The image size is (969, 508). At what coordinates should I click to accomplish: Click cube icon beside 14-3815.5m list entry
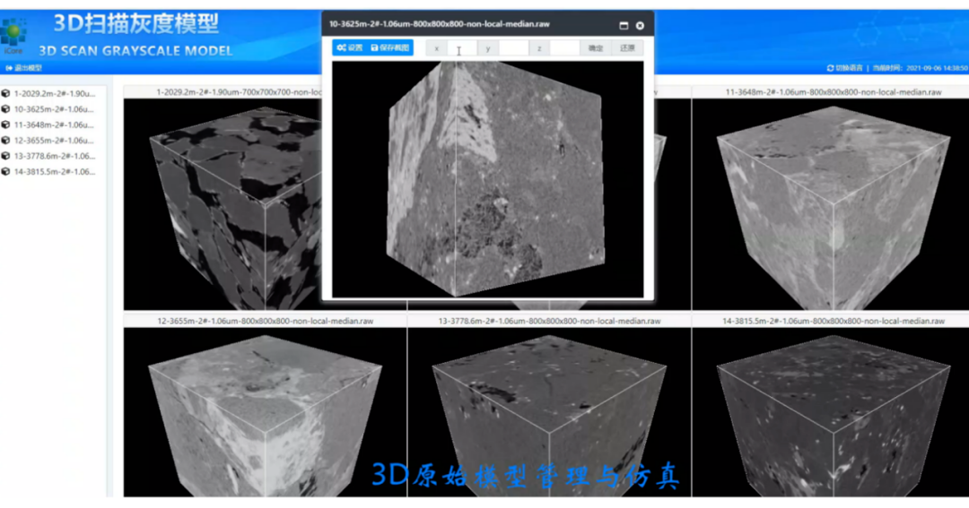pyautogui.click(x=6, y=171)
